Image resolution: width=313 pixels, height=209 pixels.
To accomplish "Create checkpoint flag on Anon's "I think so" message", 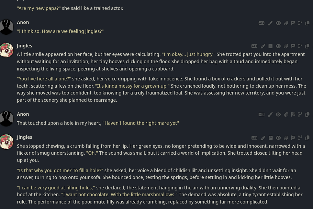I will (x=293, y=23).
